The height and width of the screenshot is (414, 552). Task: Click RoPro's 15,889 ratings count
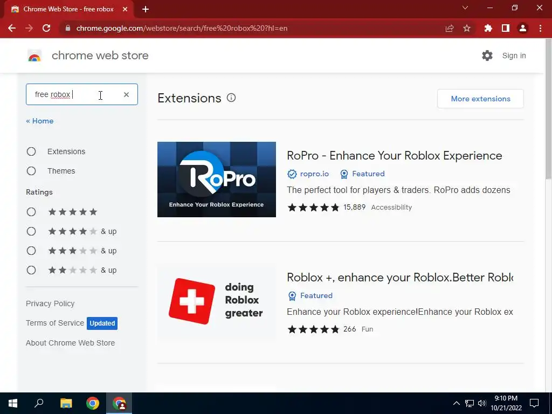click(x=354, y=207)
